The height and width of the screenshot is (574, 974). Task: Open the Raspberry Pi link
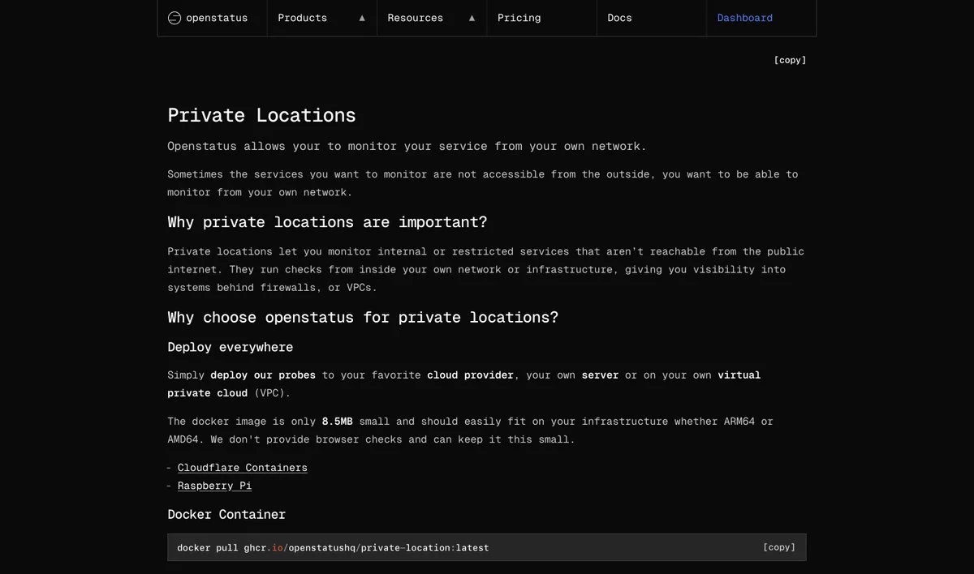click(x=214, y=486)
